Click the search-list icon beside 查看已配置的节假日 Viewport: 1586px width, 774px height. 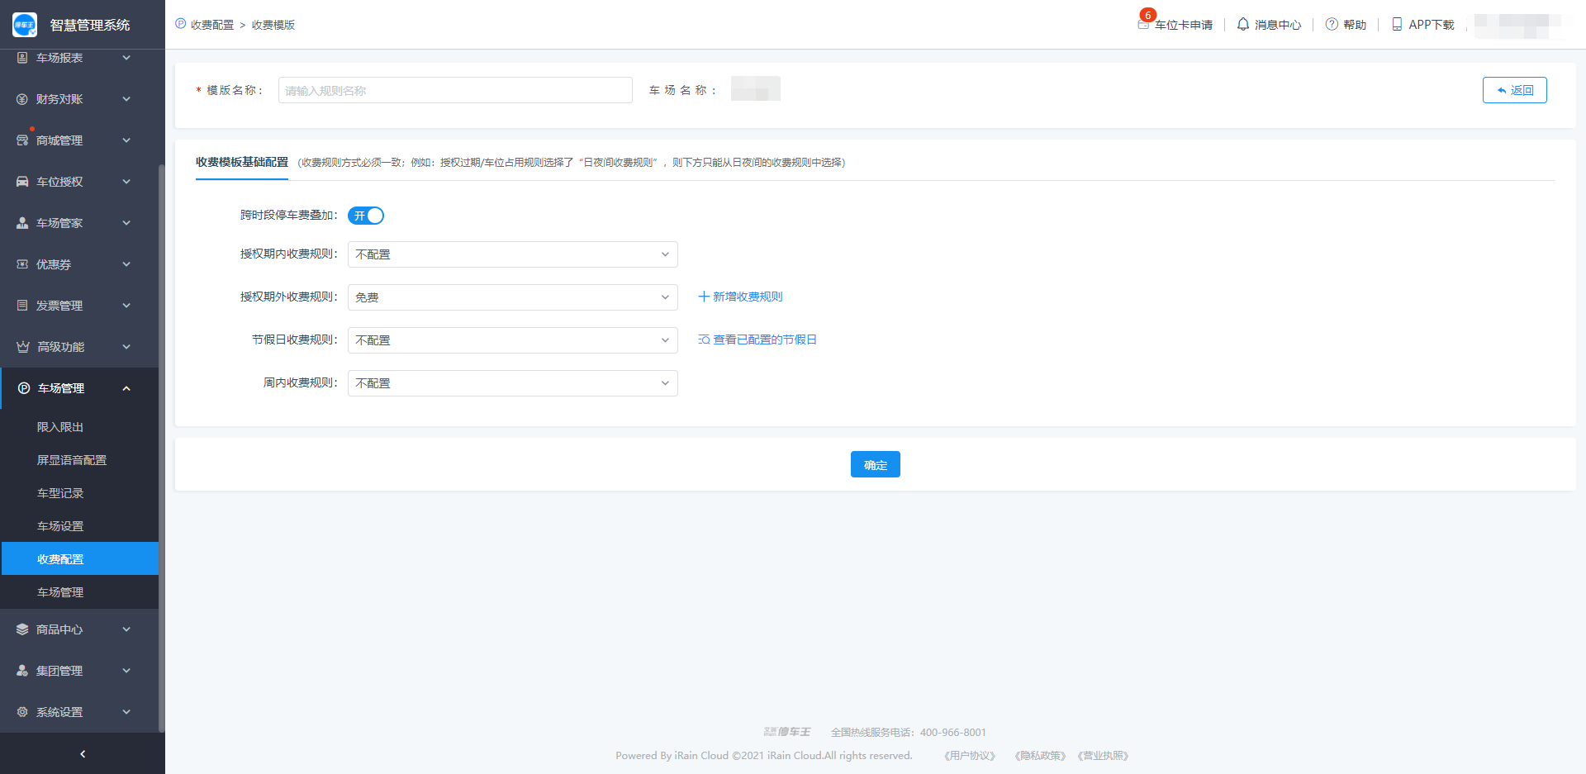coord(704,340)
